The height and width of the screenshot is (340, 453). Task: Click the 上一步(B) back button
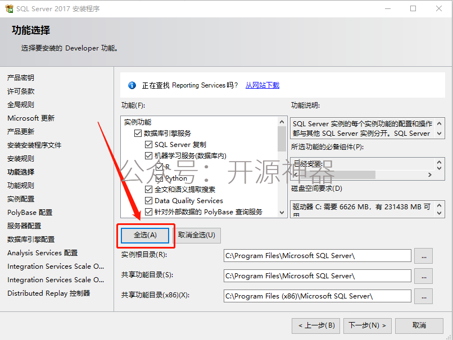coord(316,326)
